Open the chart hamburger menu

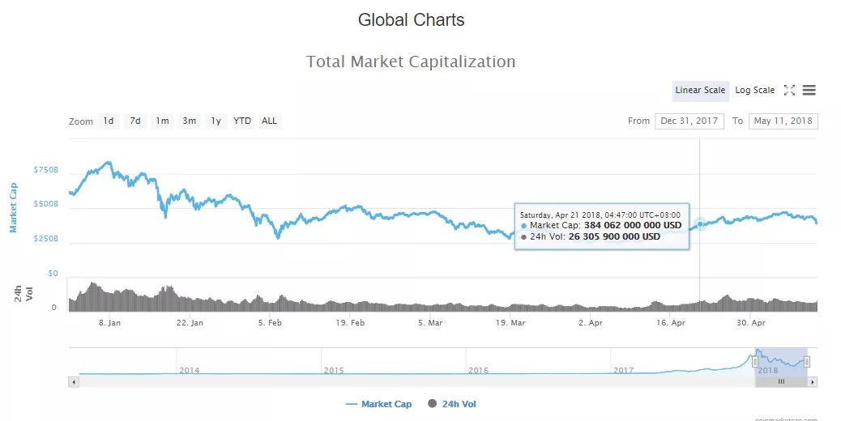tap(809, 91)
